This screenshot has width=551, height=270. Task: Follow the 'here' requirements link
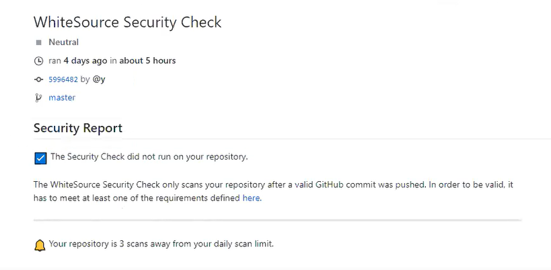251,199
